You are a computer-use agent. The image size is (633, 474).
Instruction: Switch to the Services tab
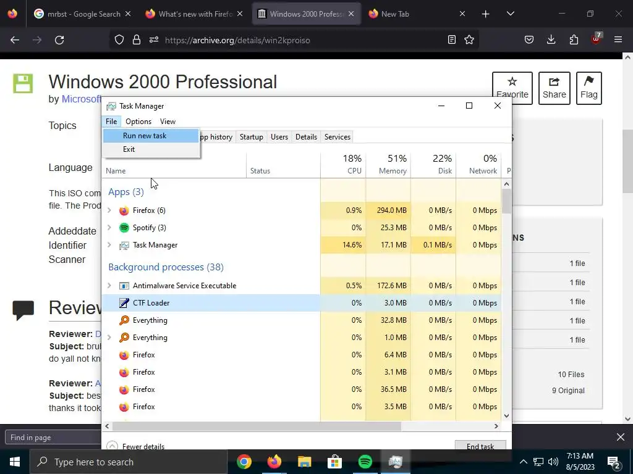click(x=338, y=137)
